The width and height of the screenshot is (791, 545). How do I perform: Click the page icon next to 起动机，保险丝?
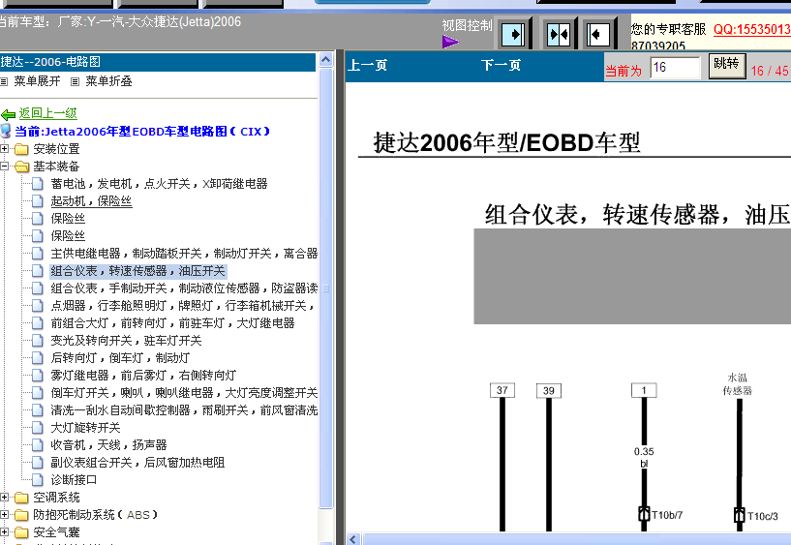[38, 201]
